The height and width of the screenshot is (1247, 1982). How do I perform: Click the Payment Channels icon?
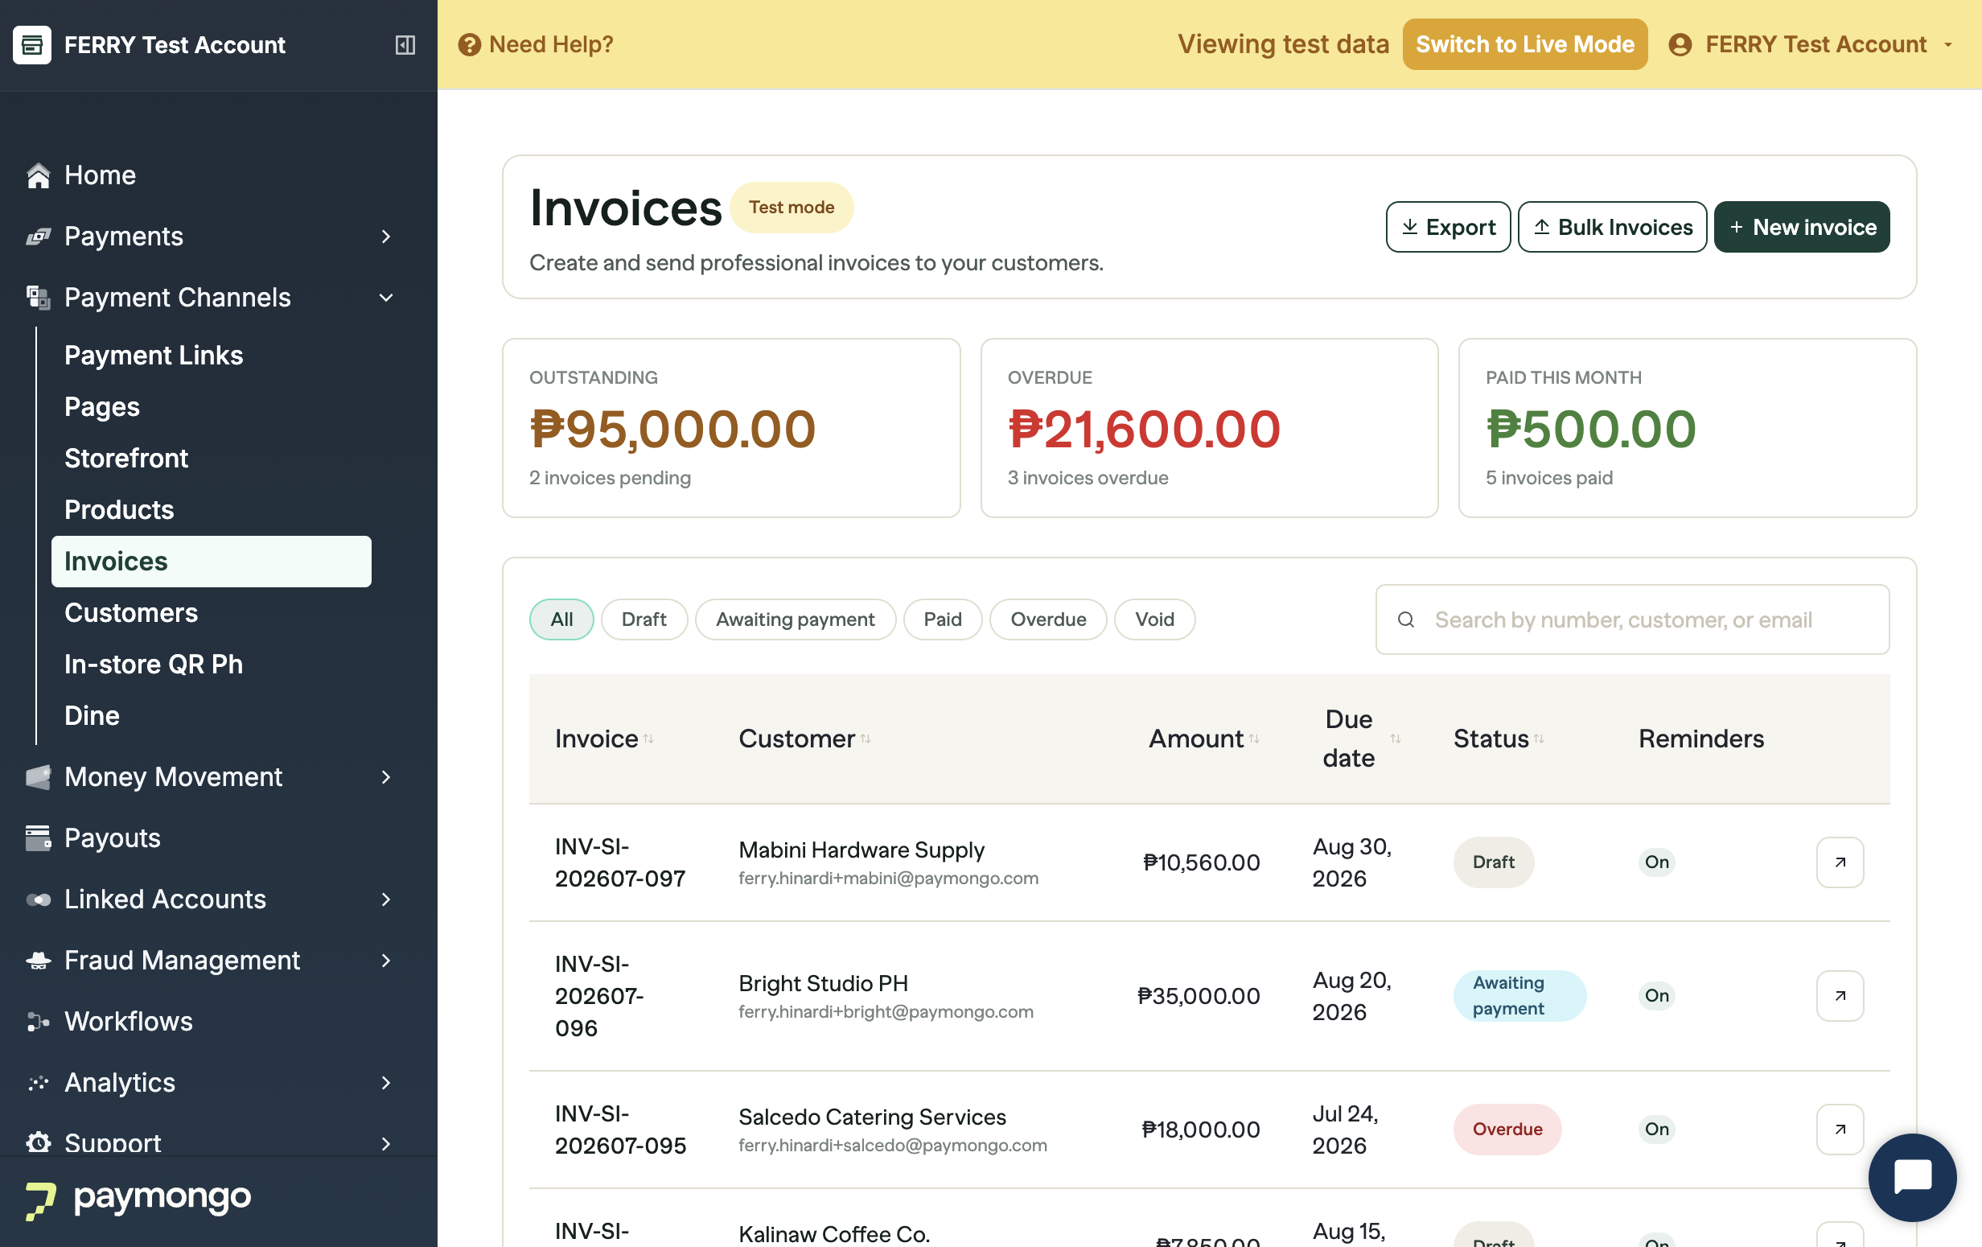click(x=38, y=297)
